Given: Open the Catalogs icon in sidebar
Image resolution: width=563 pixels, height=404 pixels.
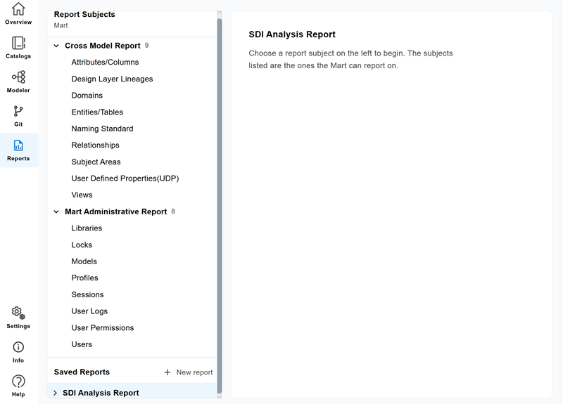Looking at the screenshot, I should click(18, 43).
